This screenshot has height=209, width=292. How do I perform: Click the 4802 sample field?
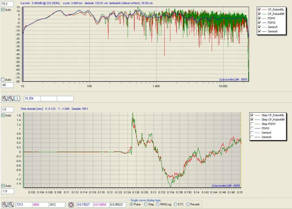click(x=41, y=205)
